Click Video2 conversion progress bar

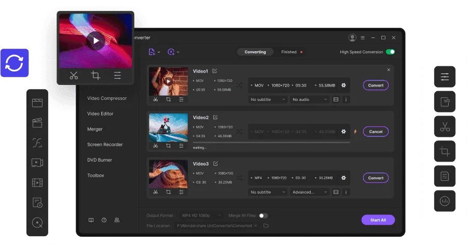coord(271,142)
